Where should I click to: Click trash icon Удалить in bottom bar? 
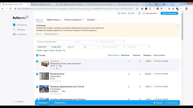[x=154, y=103]
